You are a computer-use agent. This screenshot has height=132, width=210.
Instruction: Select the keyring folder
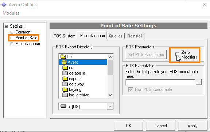pyautogui.click(x=75, y=89)
